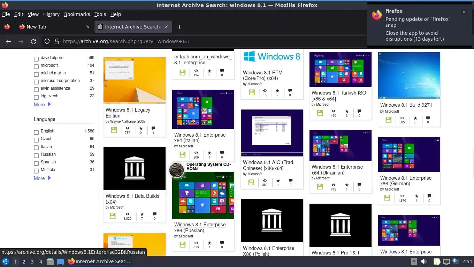This screenshot has height=267, width=474.
Task: Open Windows 8.1 Legacy Edition title link
Action: click(x=128, y=113)
